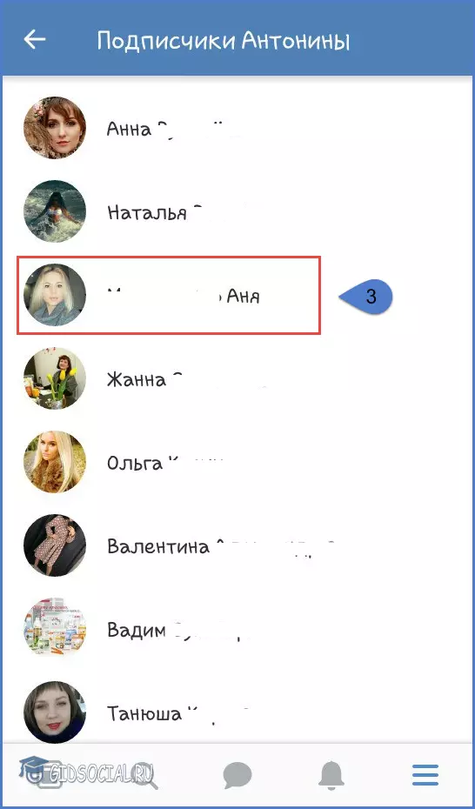Tap the search magnifier icon
This screenshot has height=809, width=475.
click(144, 775)
